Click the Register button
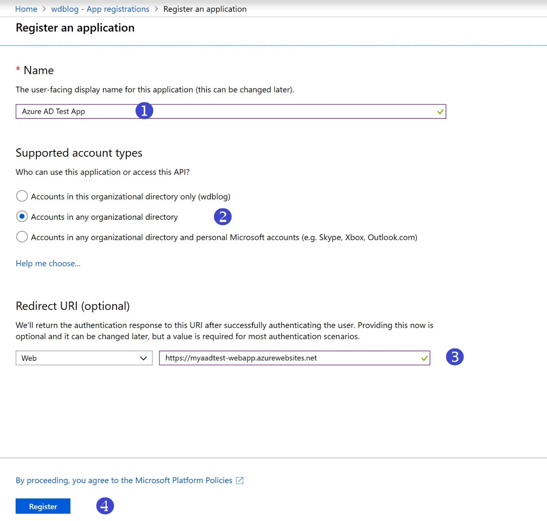The image size is (547, 521). pyautogui.click(x=43, y=506)
